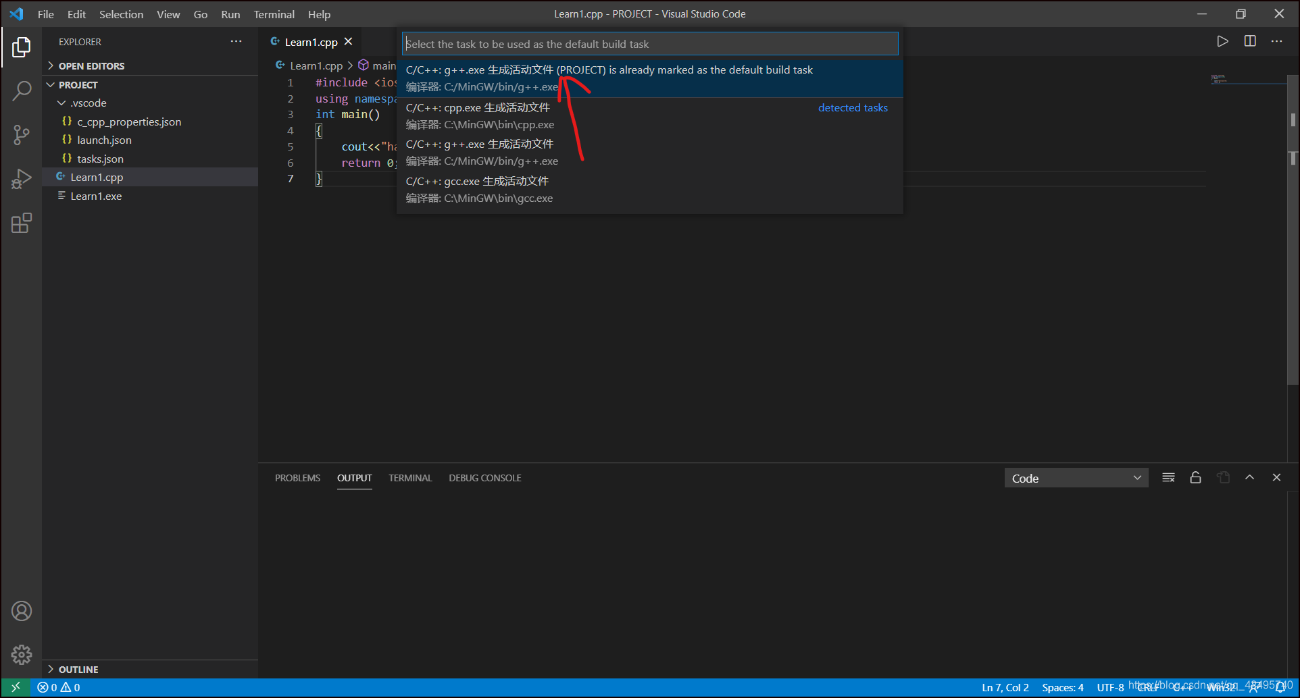Click the 'int main()' code line

[347, 114]
